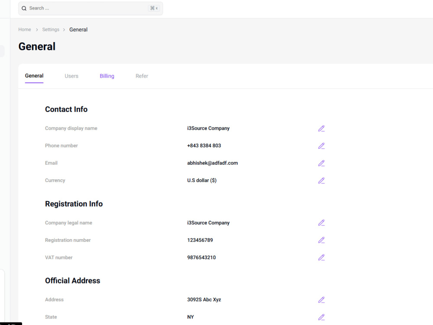Click the Contact Info heading
433x325 pixels.
point(66,109)
